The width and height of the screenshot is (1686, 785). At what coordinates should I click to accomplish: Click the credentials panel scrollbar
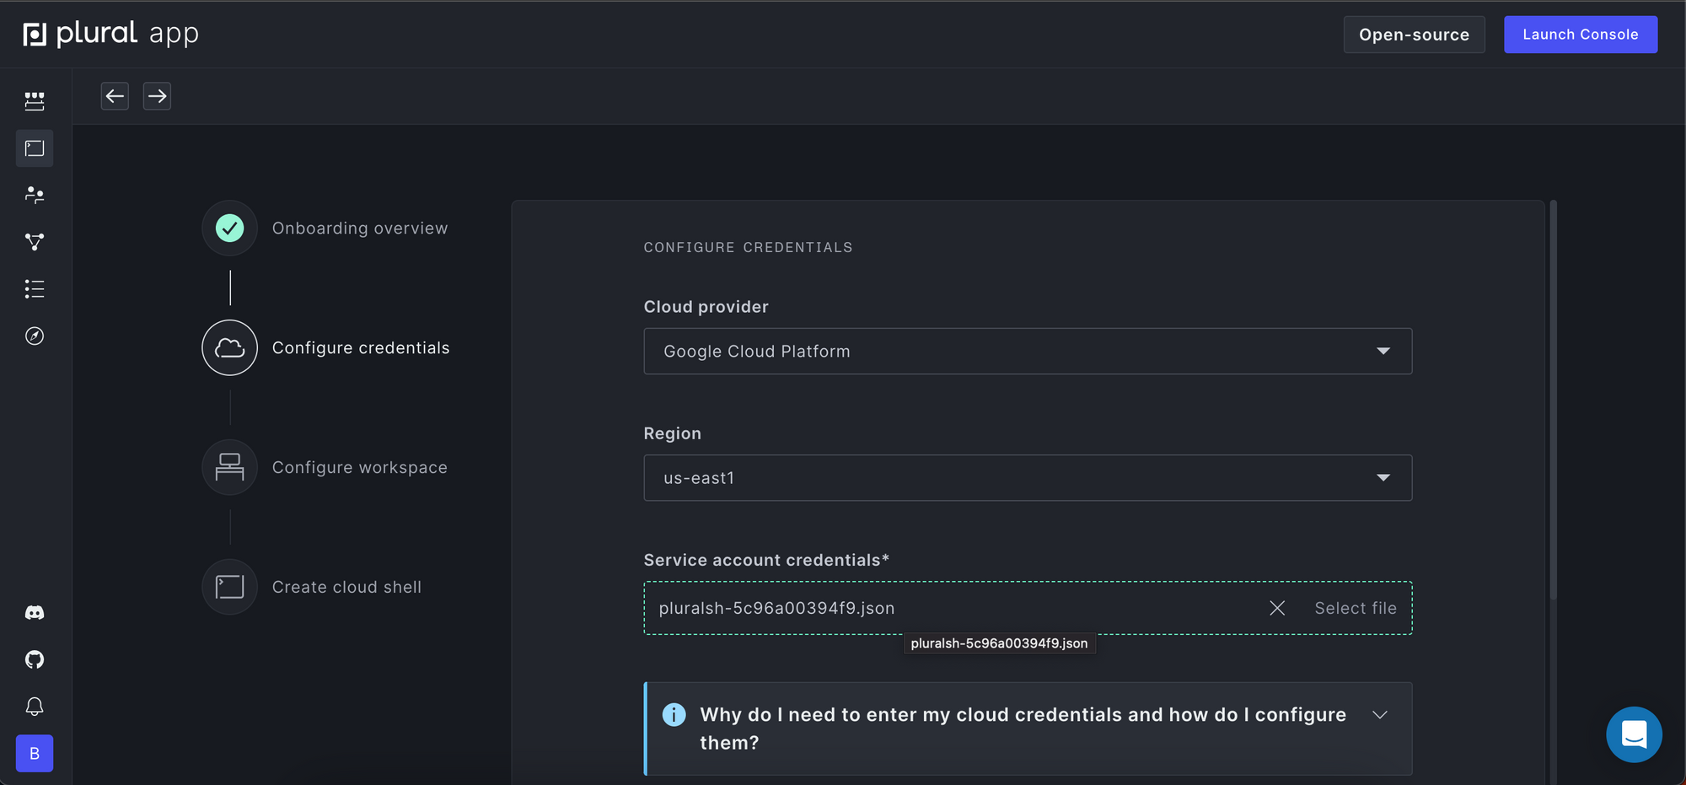[x=1553, y=401]
